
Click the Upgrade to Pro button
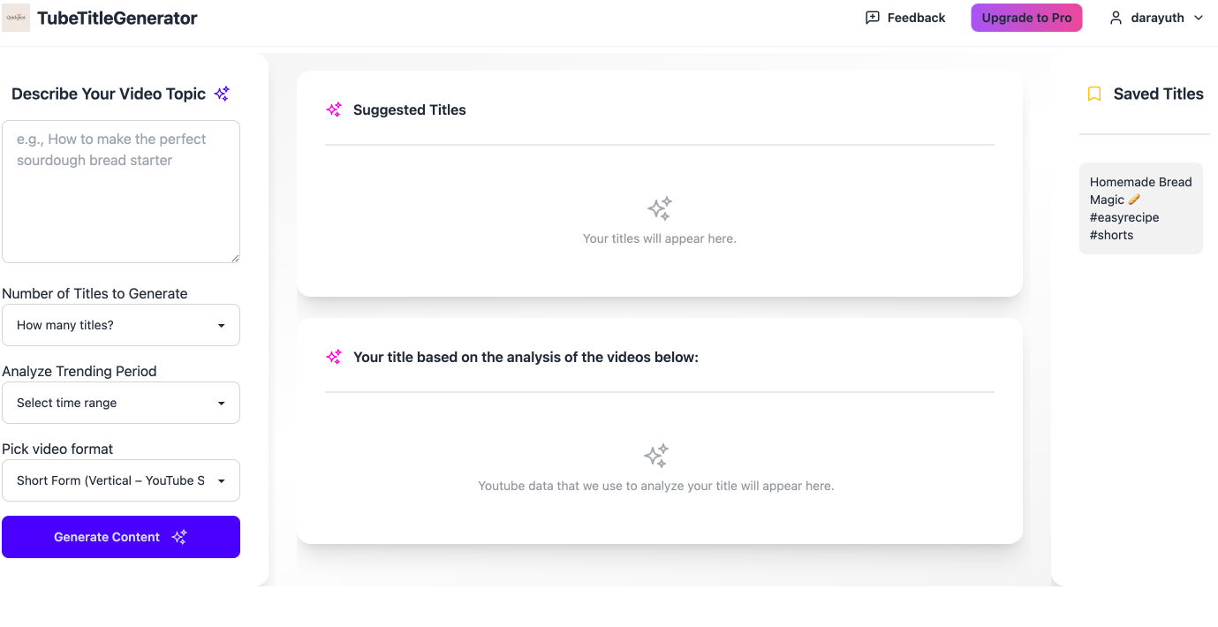1026,18
